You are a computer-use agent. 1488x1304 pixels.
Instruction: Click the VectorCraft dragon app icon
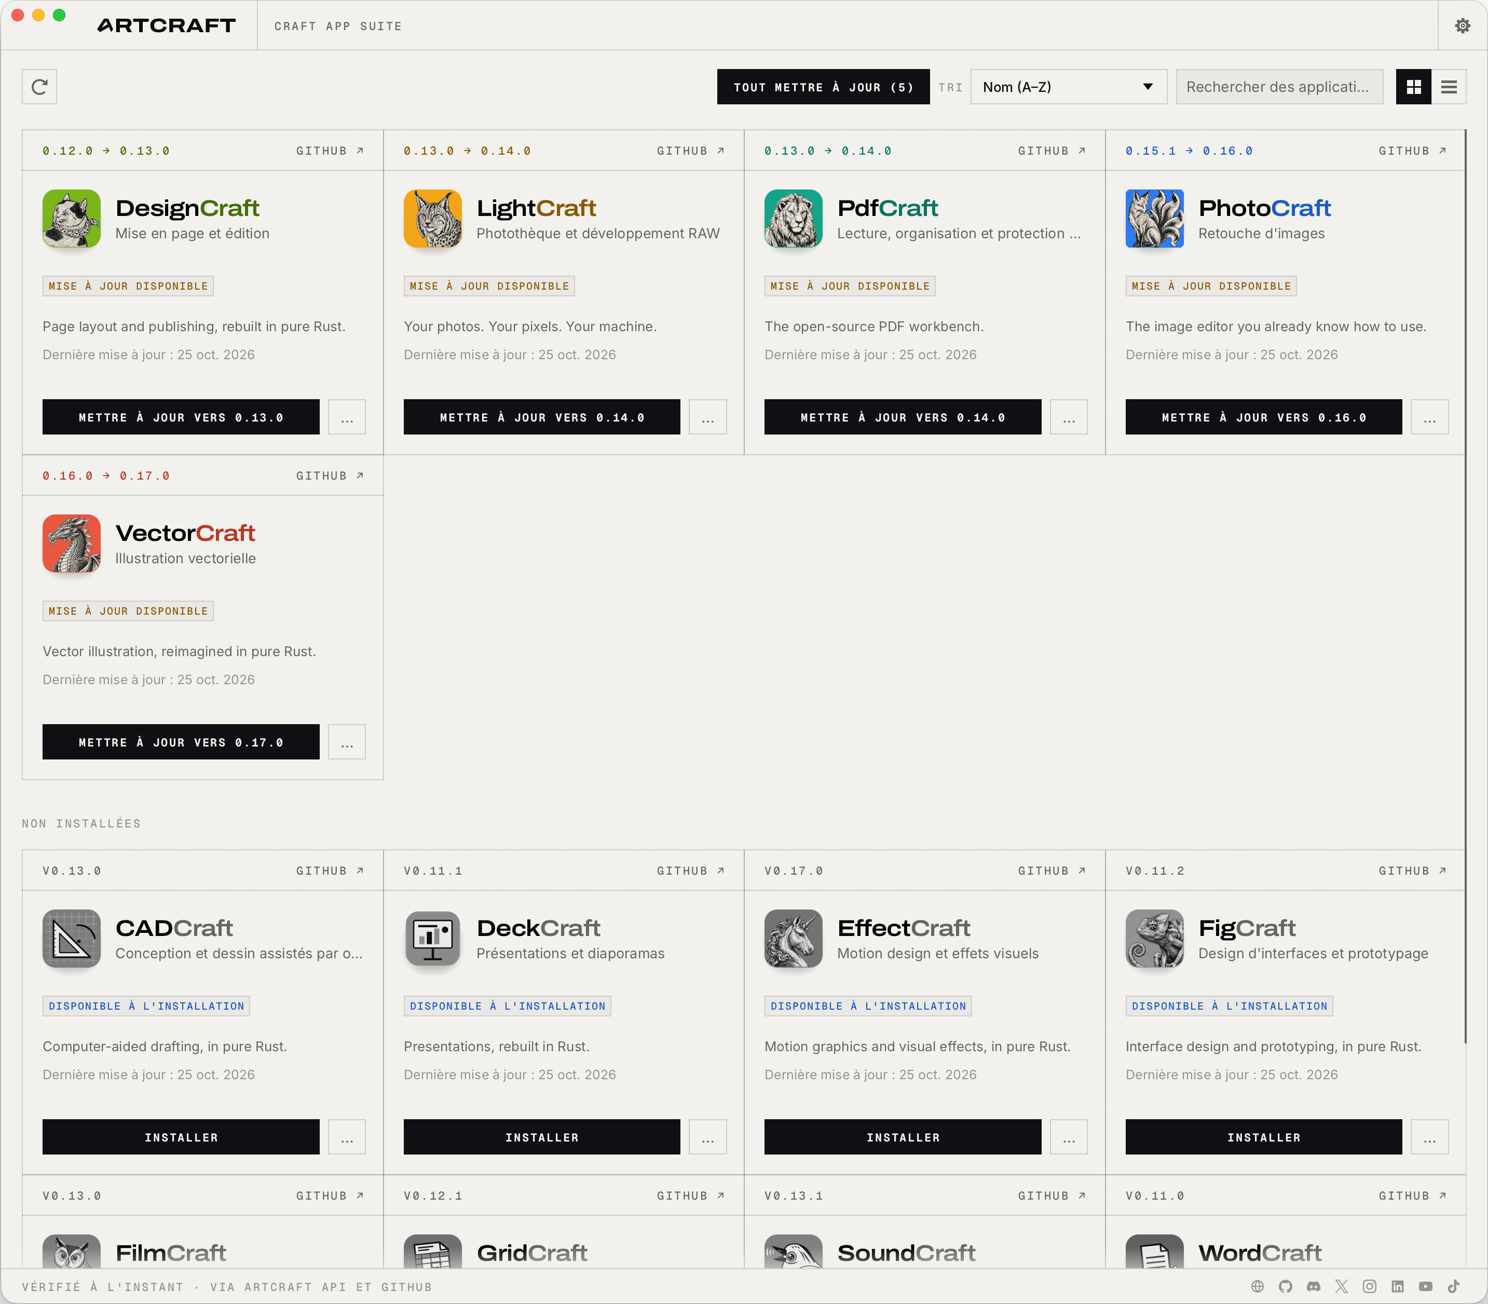[71, 544]
